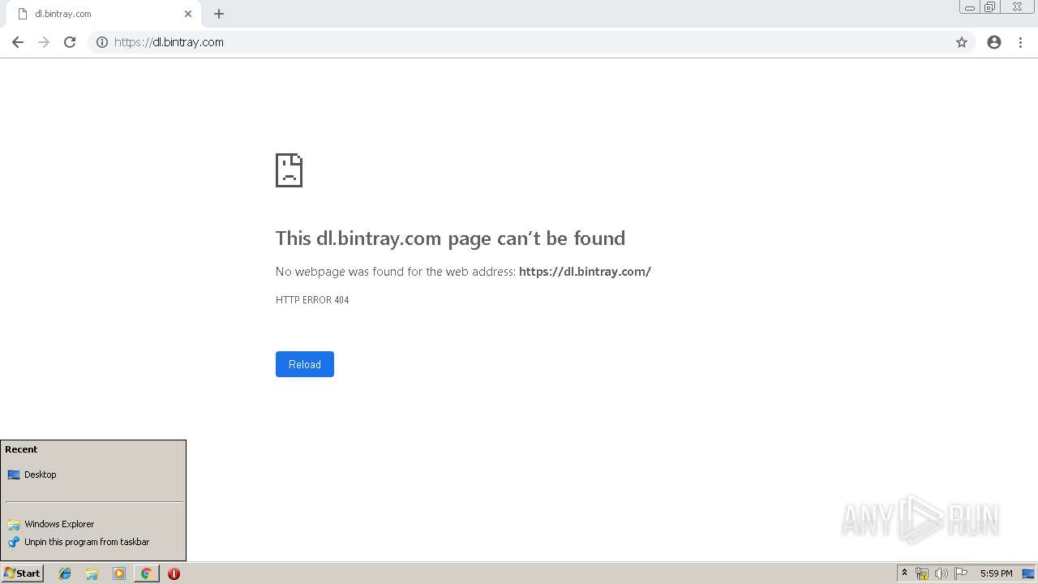Focus the address bar showing https://dl.bintray.com
1038x584 pixels.
[x=531, y=42]
